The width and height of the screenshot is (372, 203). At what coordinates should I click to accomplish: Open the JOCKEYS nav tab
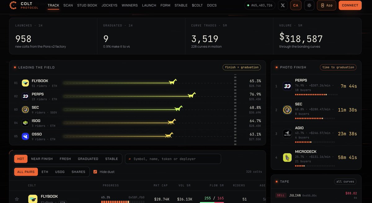(110, 5)
